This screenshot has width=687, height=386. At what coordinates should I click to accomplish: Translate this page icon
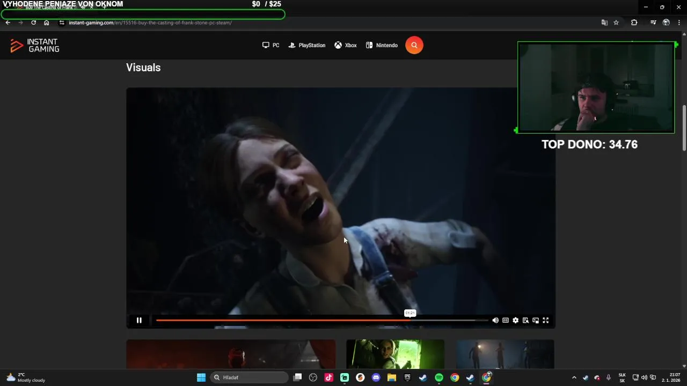pos(604,23)
